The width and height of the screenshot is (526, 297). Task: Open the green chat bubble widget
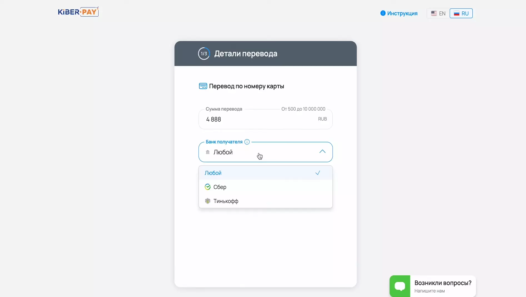click(400, 286)
